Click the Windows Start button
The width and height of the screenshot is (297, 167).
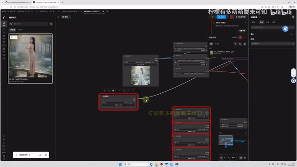pyautogui.click(x=120, y=164)
